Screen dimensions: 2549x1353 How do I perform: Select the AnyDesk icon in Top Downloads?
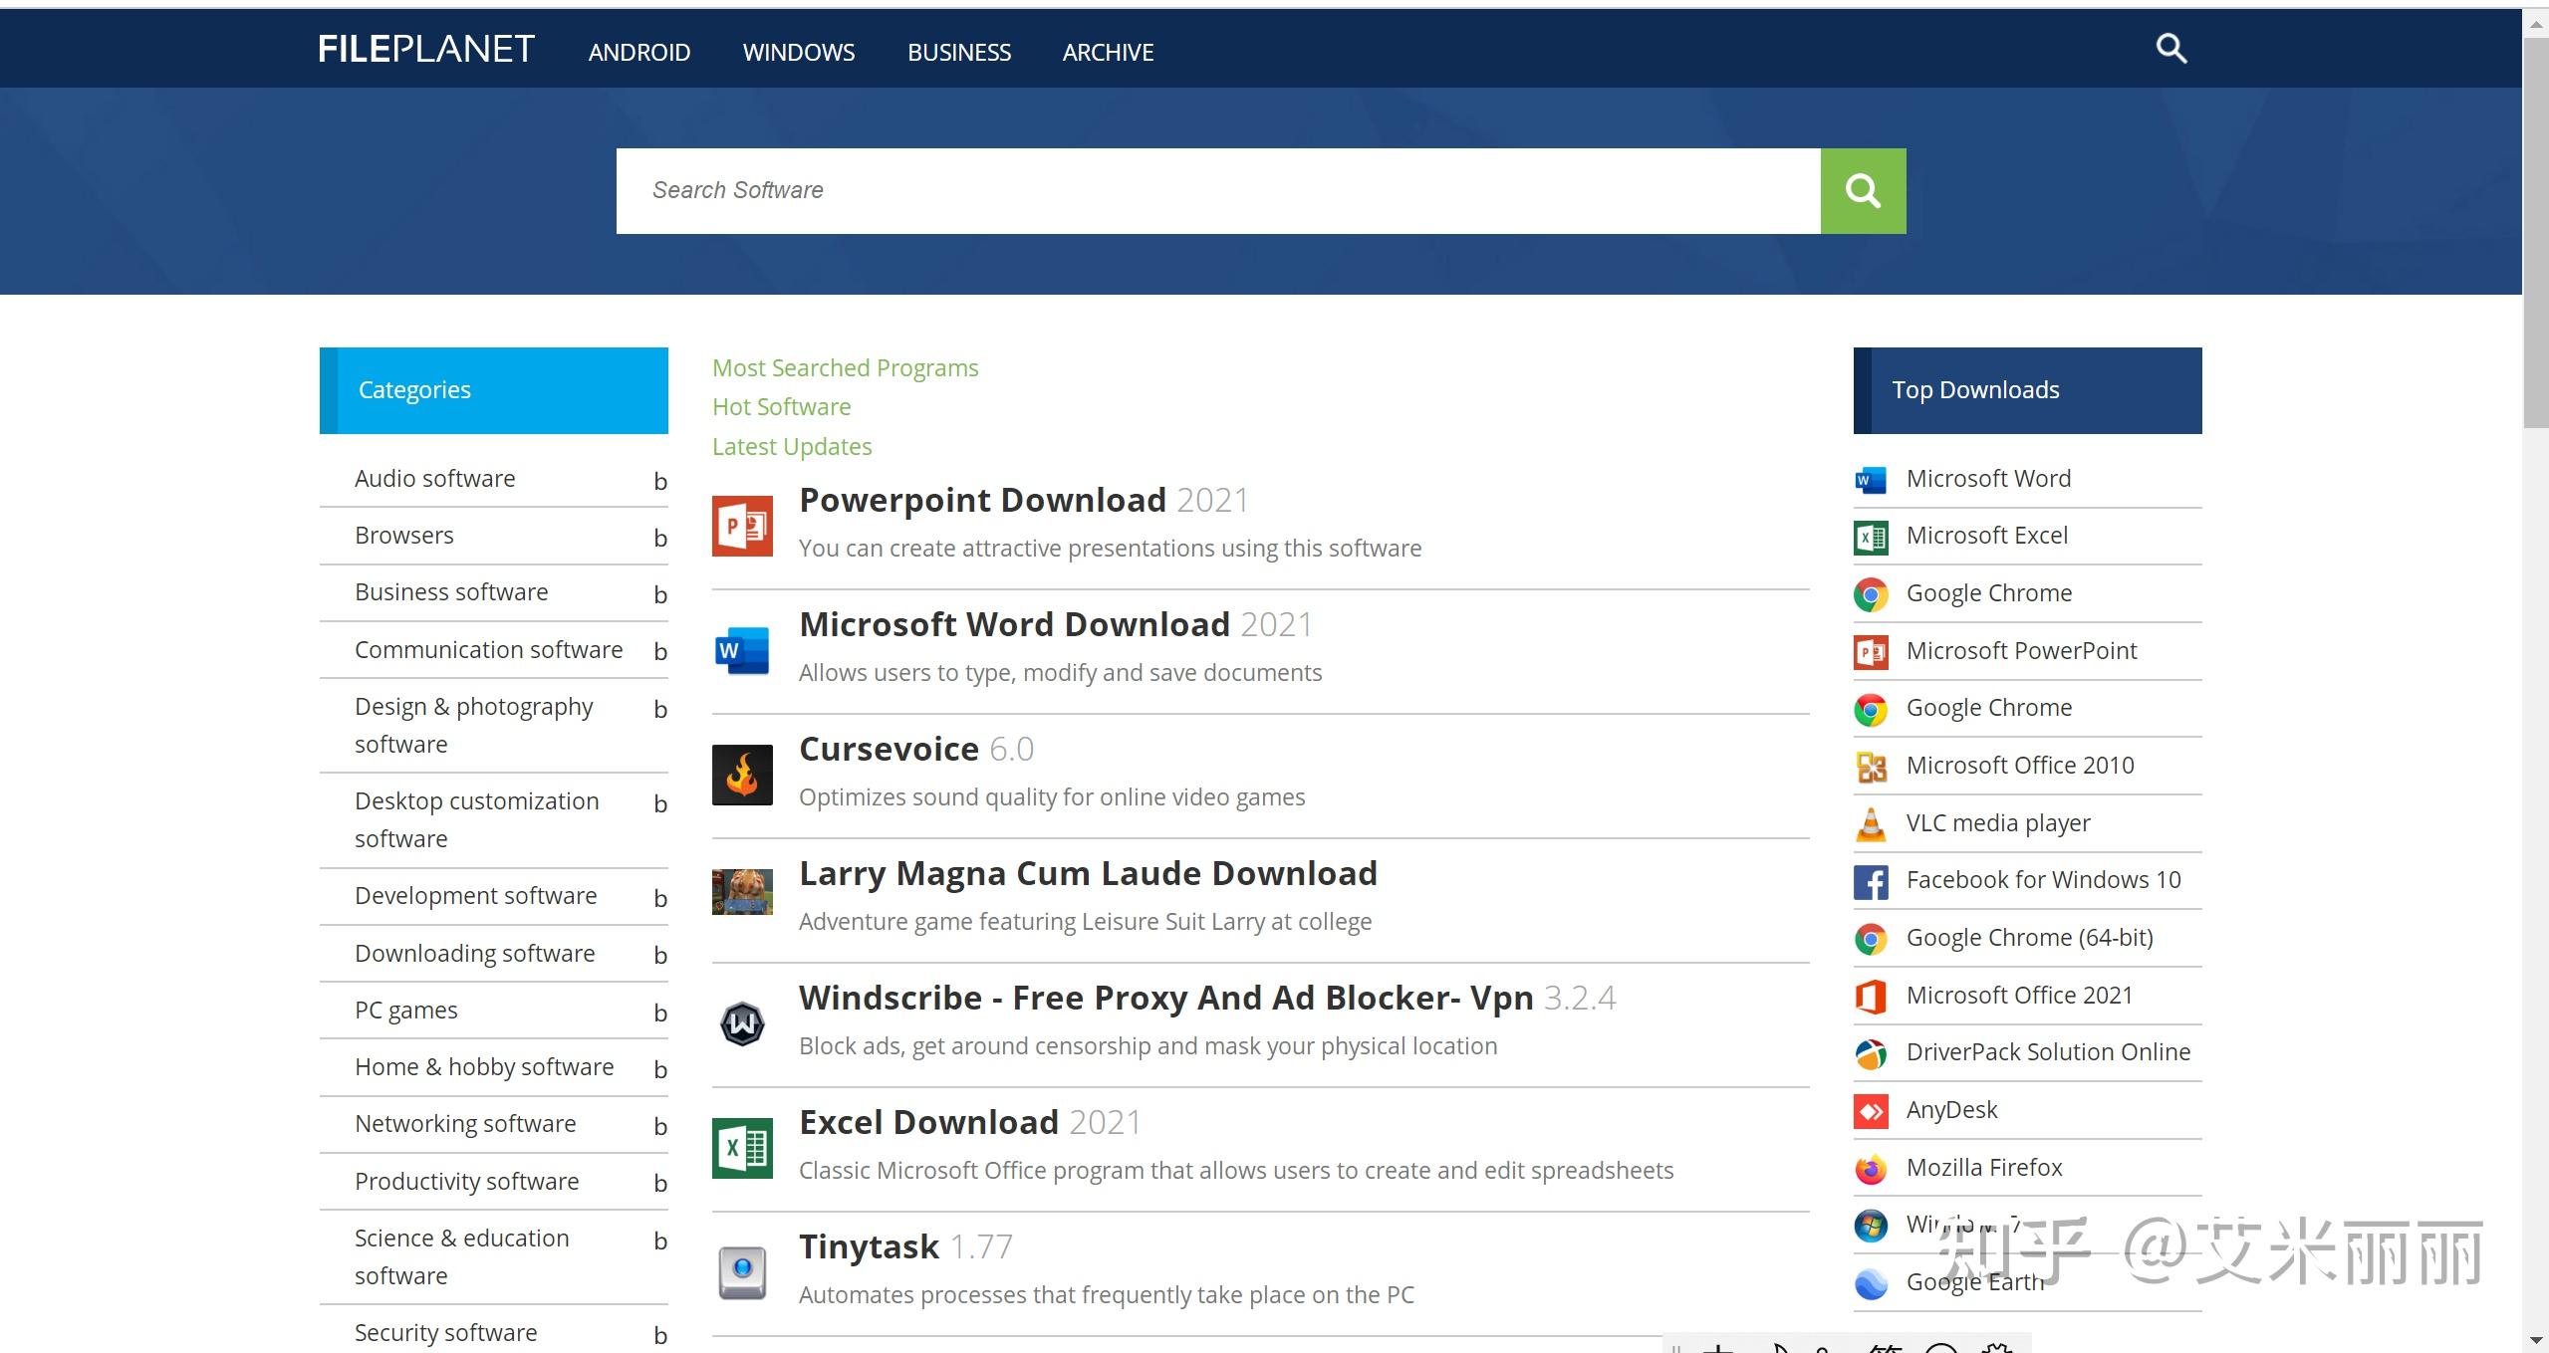click(1871, 1110)
